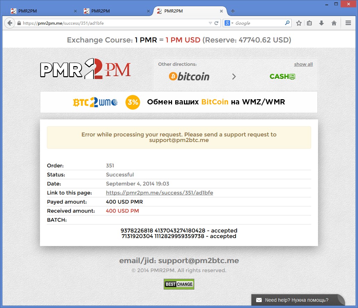Screen dimensions: 358x308
Task: Click the received amount '400 USD PM'
Action: [122, 211]
